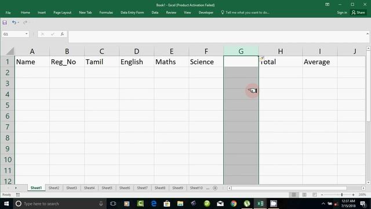Open the Data Entry Form tab

pyautogui.click(x=132, y=13)
